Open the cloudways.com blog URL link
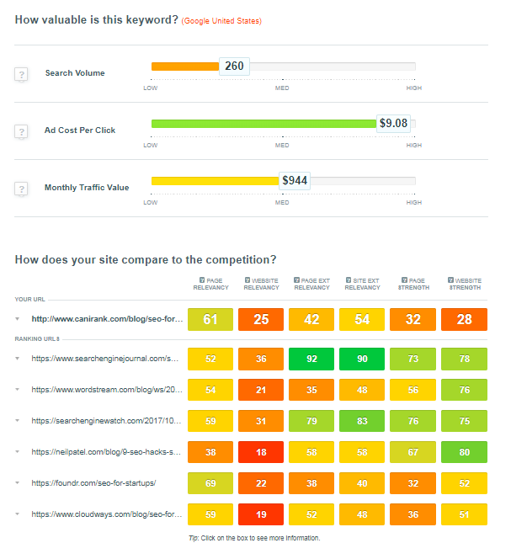The width and height of the screenshot is (511, 559). click(107, 514)
